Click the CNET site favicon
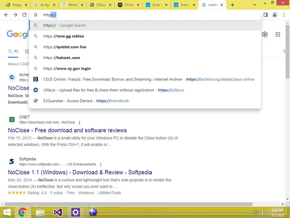Viewport: 290px width, 218px height. point(12,120)
